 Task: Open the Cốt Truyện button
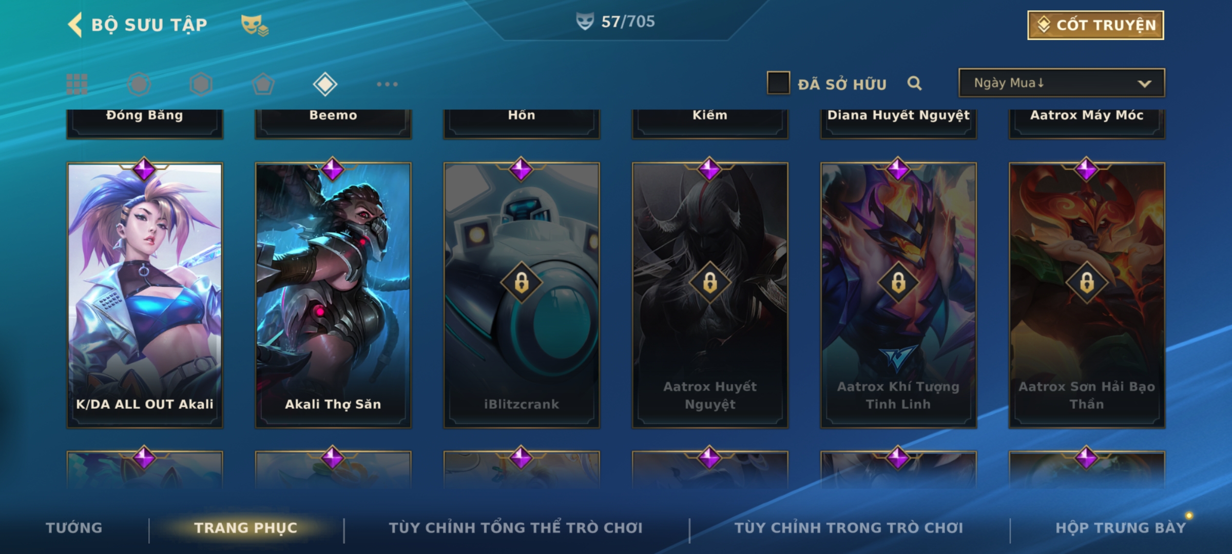pos(1095,25)
